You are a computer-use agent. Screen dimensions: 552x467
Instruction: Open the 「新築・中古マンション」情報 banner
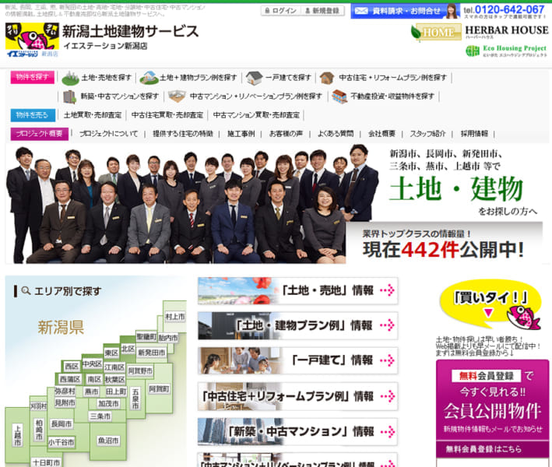[298, 431]
